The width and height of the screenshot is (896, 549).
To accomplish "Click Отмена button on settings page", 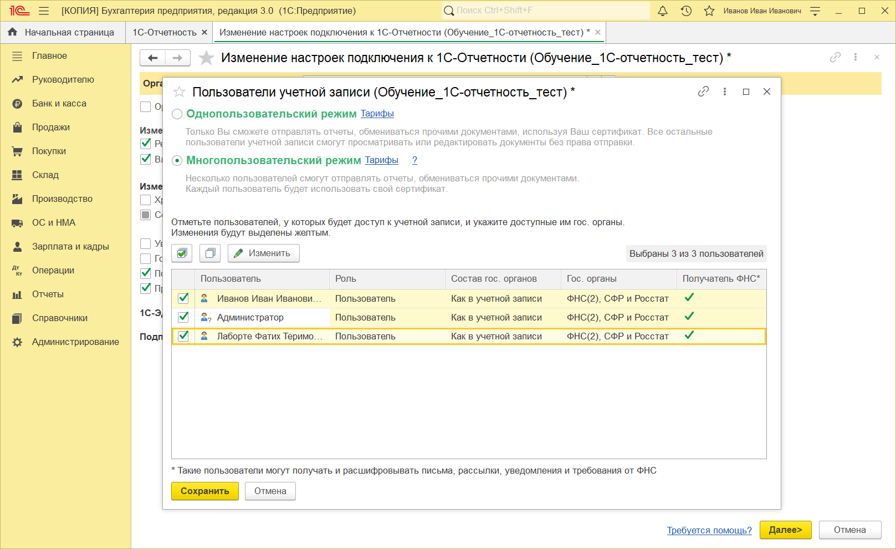I will [x=850, y=530].
